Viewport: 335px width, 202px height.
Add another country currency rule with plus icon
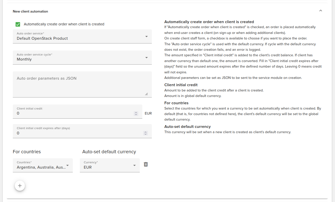point(20,186)
